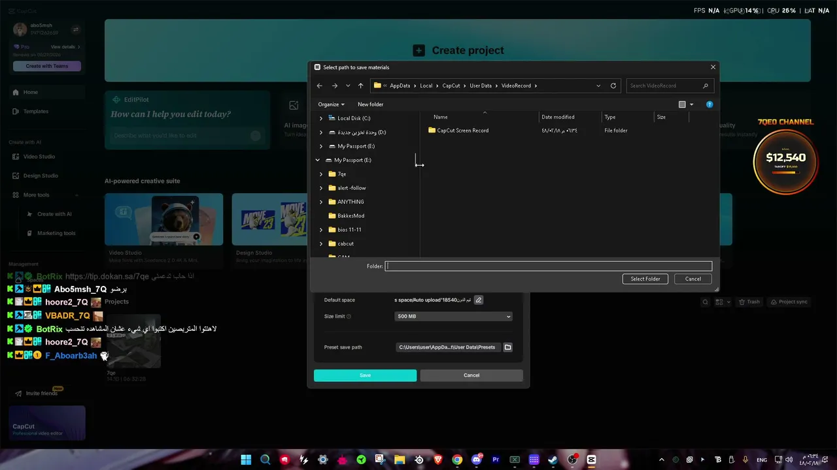Open Trash in CapCut projects
Viewport: 837px width, 470px height.
(749, 302)
